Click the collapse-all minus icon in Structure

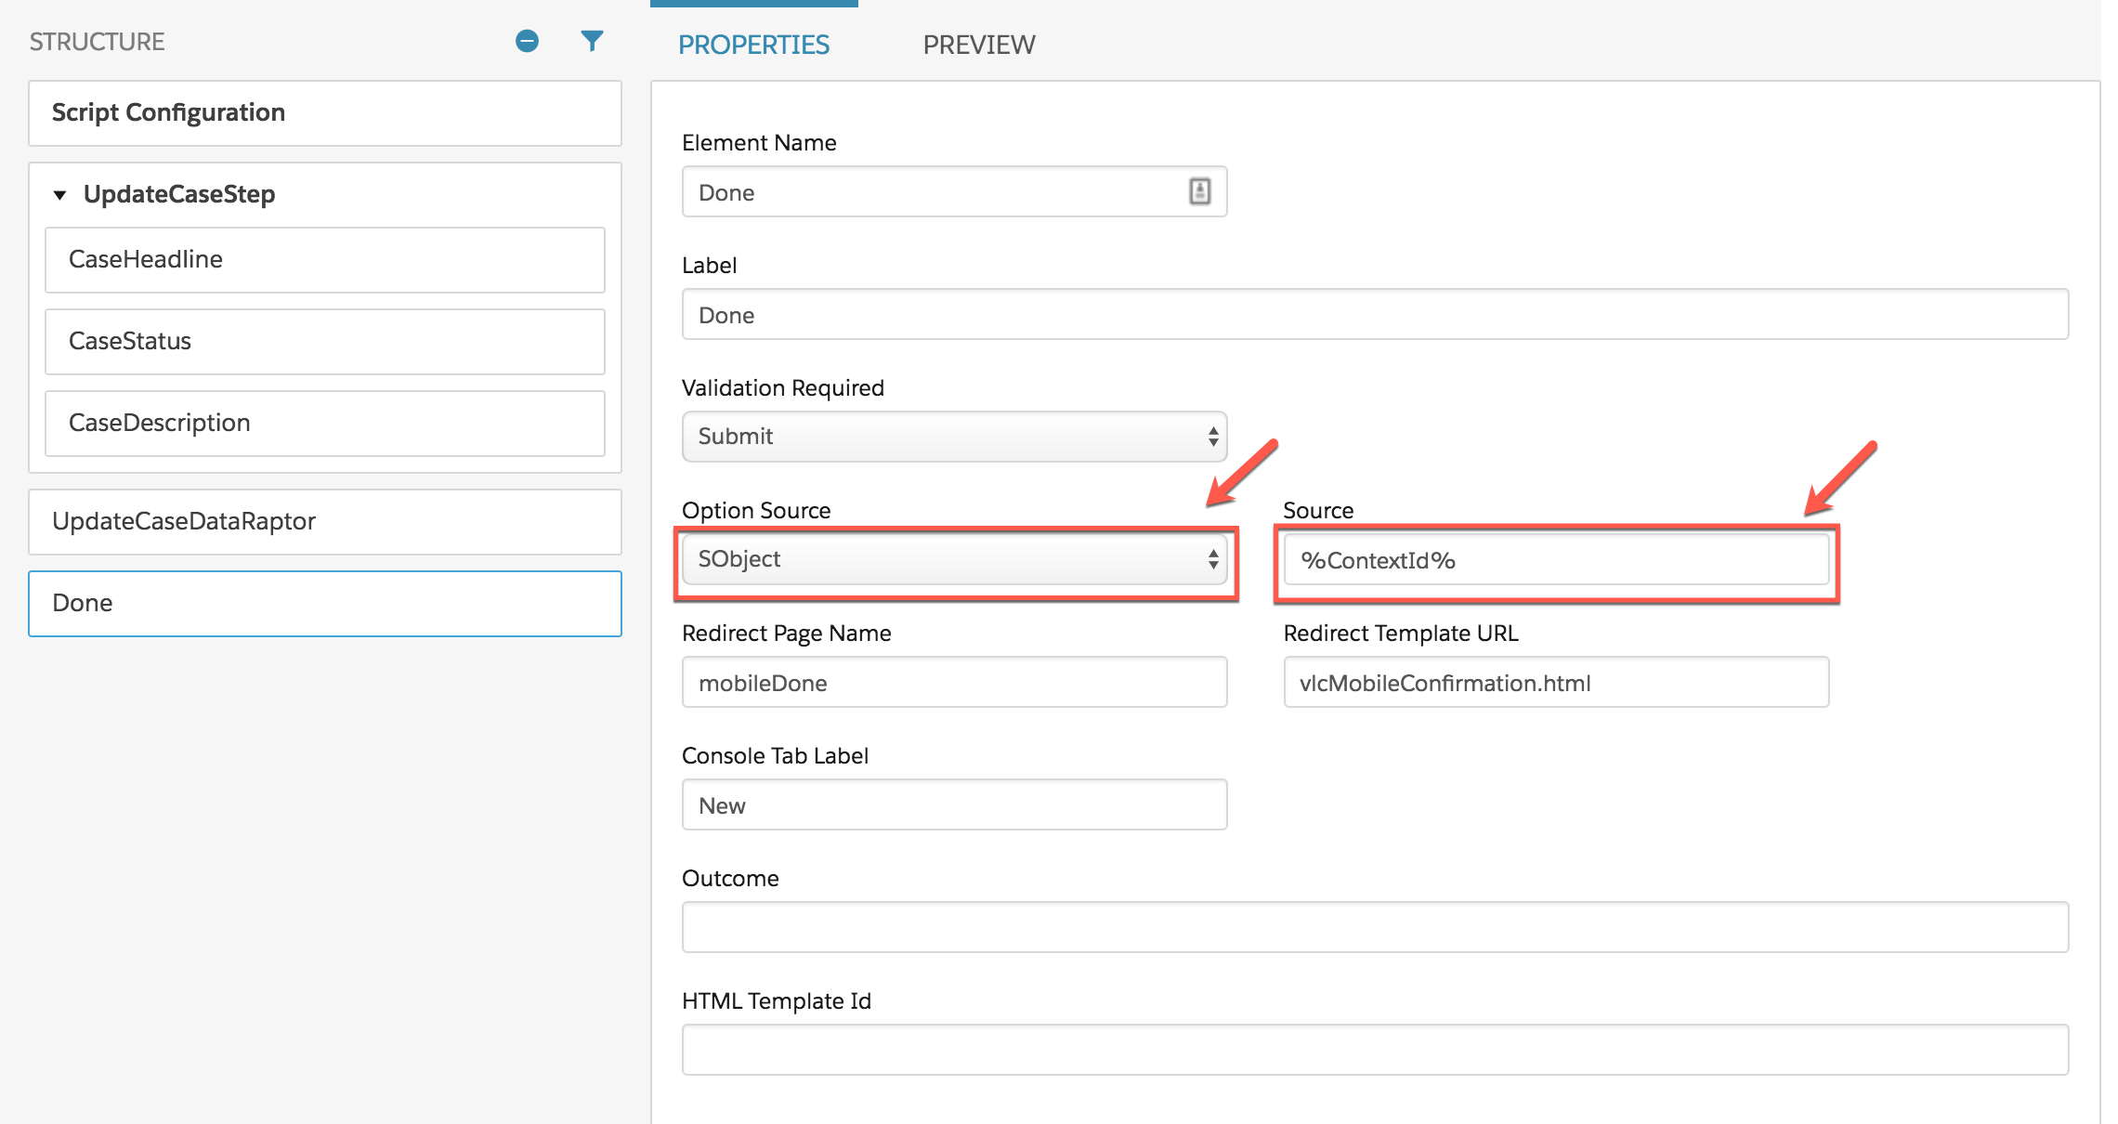pyautogui.click(x=527, y=41)
